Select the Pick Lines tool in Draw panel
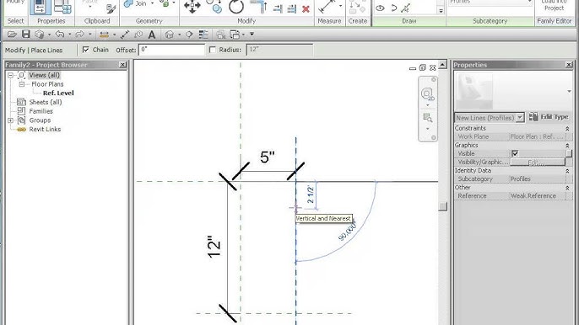Screen dimensions: 579x325 (x=406, y=8)
